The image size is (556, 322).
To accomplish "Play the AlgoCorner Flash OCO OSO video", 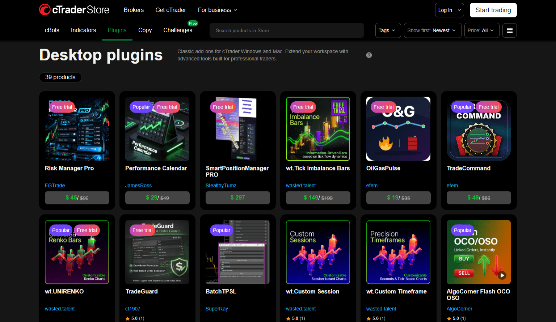I will [502, 275].
